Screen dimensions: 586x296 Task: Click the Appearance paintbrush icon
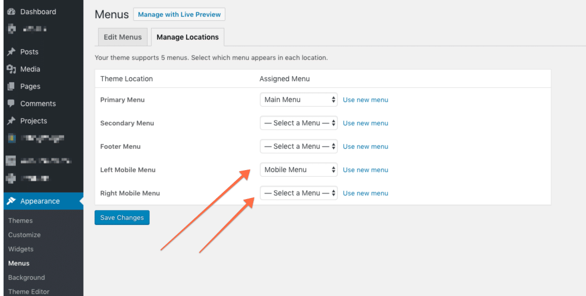tap(11, 201)
